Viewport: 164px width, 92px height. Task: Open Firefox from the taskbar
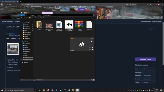coord(48,90)
